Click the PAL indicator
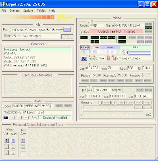The image size is (158, 161). tap(139, 80)
